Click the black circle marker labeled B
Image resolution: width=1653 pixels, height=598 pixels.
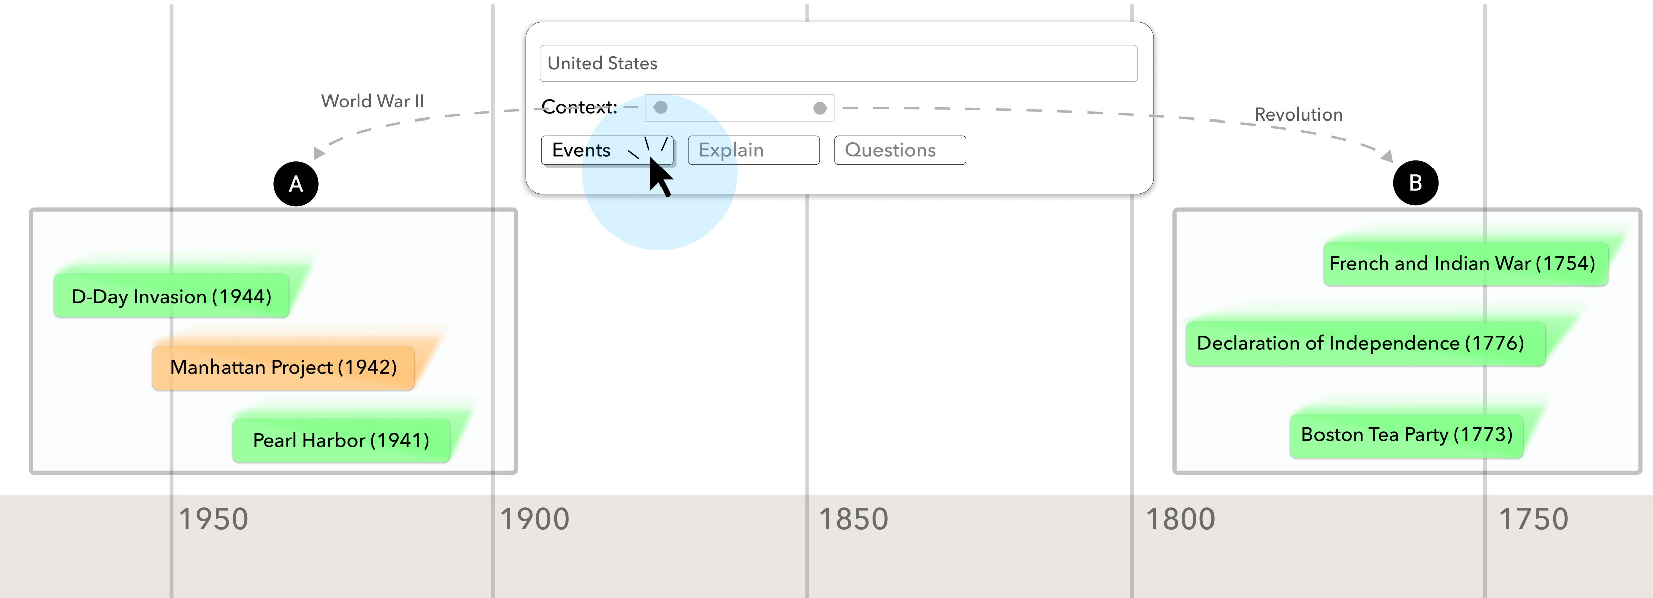pyautogui.click(x=1415, y=183)
